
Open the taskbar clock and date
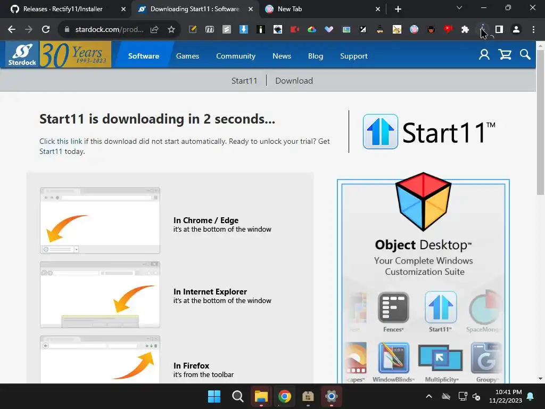(506, 396)
